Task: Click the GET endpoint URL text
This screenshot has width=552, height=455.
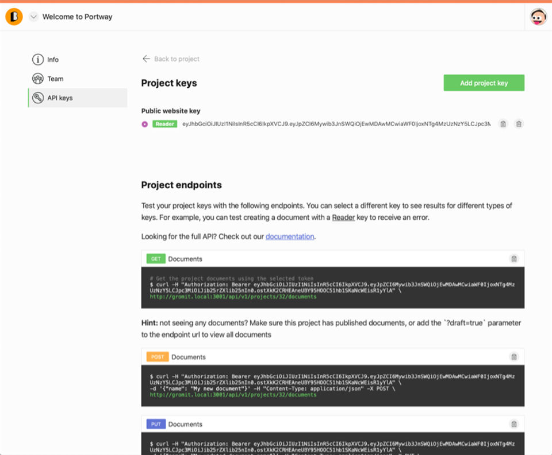Action: pyautogui.click(x=233, y=297)
